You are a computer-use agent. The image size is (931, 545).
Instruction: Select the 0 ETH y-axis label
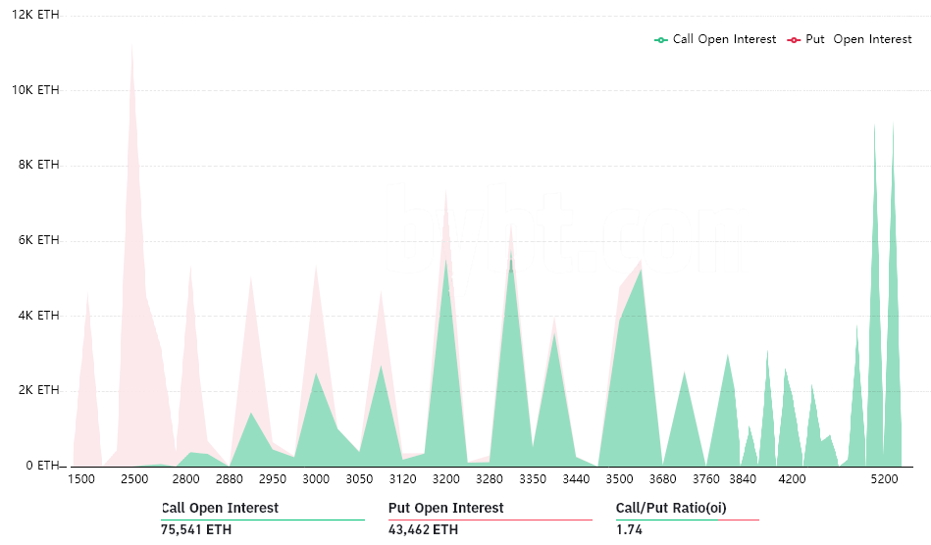tap(42, 465)
